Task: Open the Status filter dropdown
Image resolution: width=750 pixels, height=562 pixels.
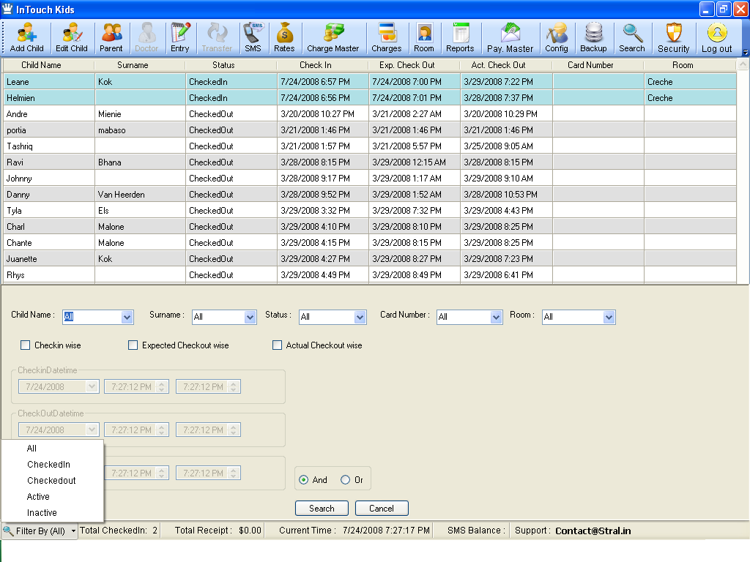Action: (x=360, y=317)
